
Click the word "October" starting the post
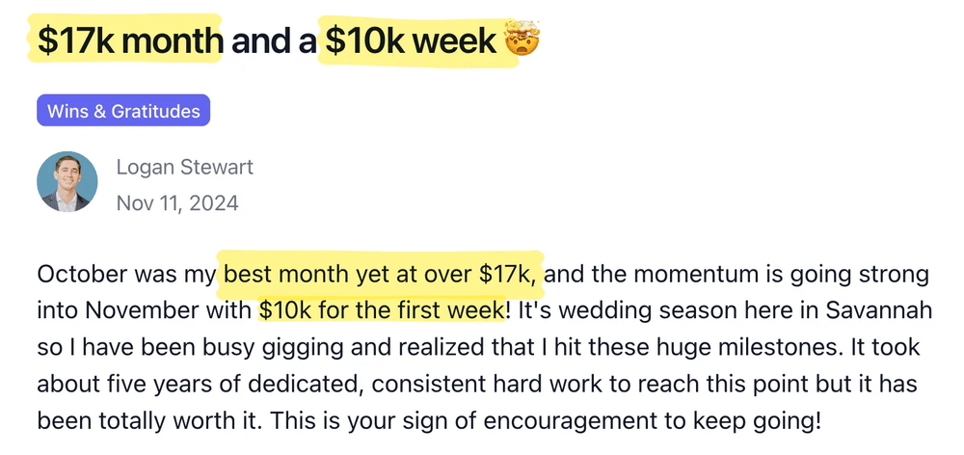click(80, 274)
